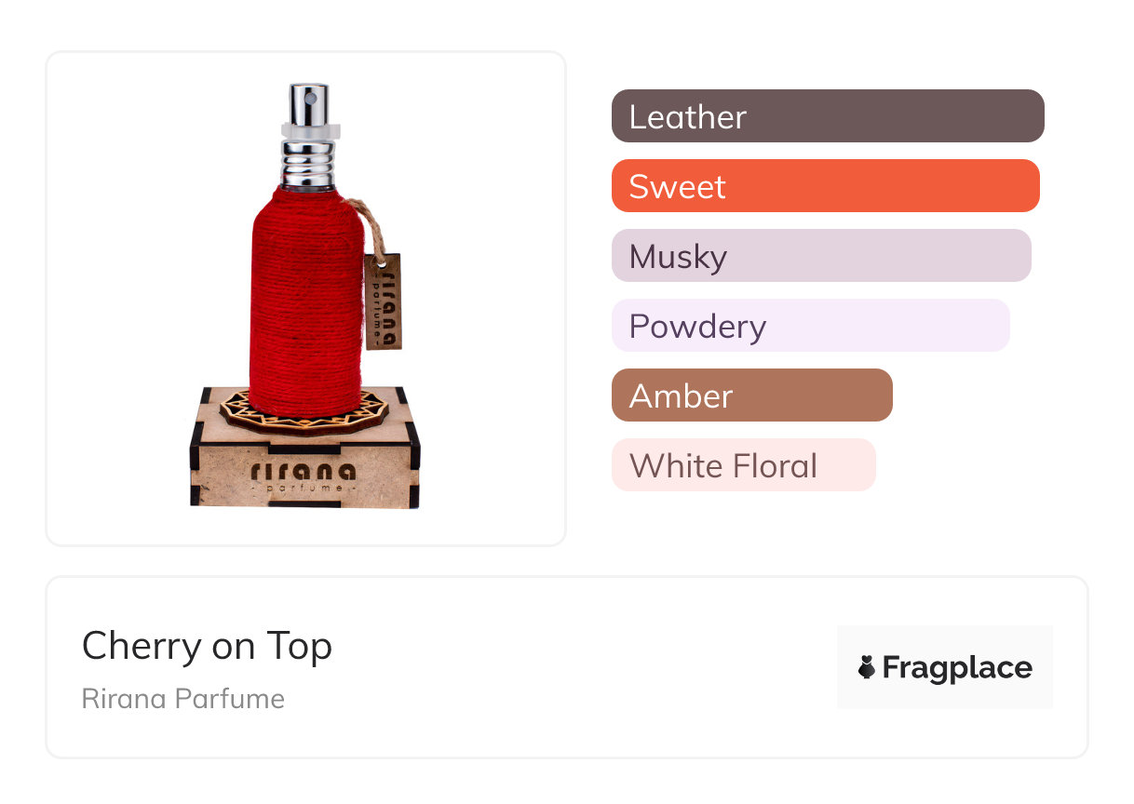Click the silver spray nozzle on the bottle

pos(307,105)
